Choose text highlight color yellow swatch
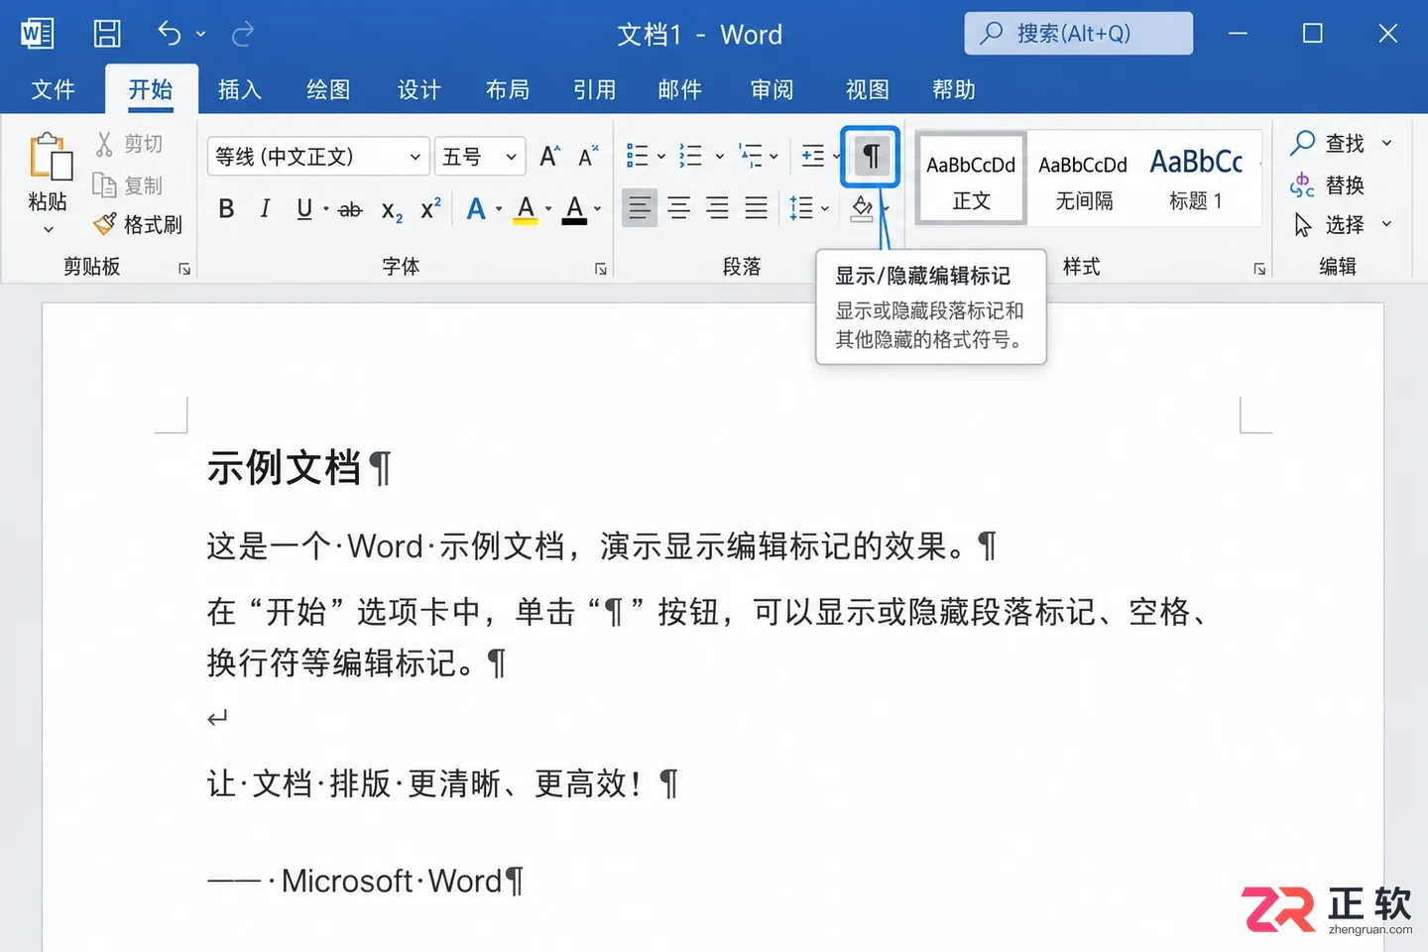The image size is (1428, 952). 526,209
